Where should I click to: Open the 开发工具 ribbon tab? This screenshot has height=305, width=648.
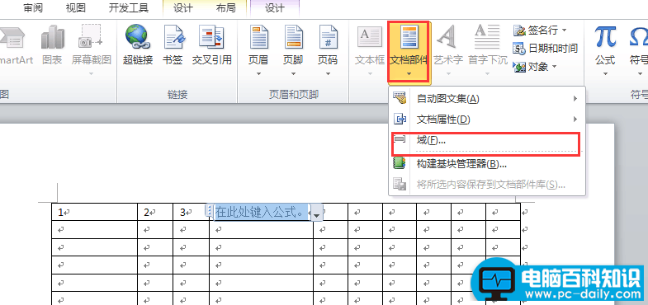click(129, 8)
